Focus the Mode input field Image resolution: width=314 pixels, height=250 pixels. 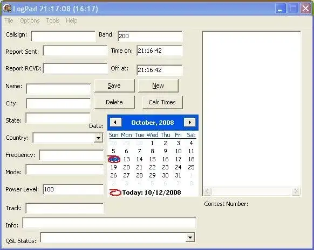pos(65,170)
